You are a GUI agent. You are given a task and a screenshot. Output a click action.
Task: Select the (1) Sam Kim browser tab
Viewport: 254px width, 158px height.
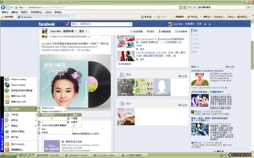tap(43, 17)
